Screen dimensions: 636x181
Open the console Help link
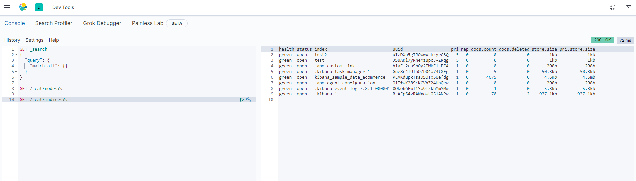coord(54,40)
